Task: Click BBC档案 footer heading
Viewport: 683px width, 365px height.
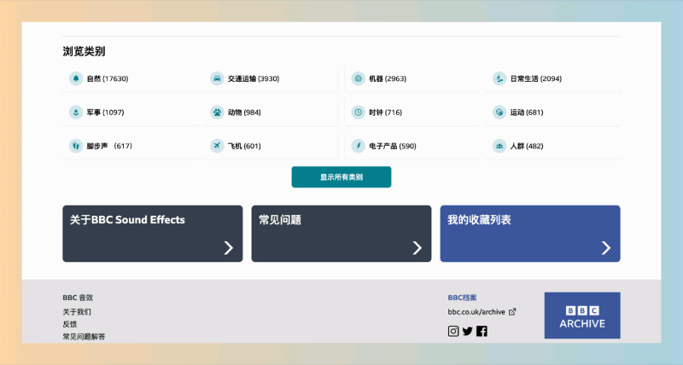Action: pos(462,298)
